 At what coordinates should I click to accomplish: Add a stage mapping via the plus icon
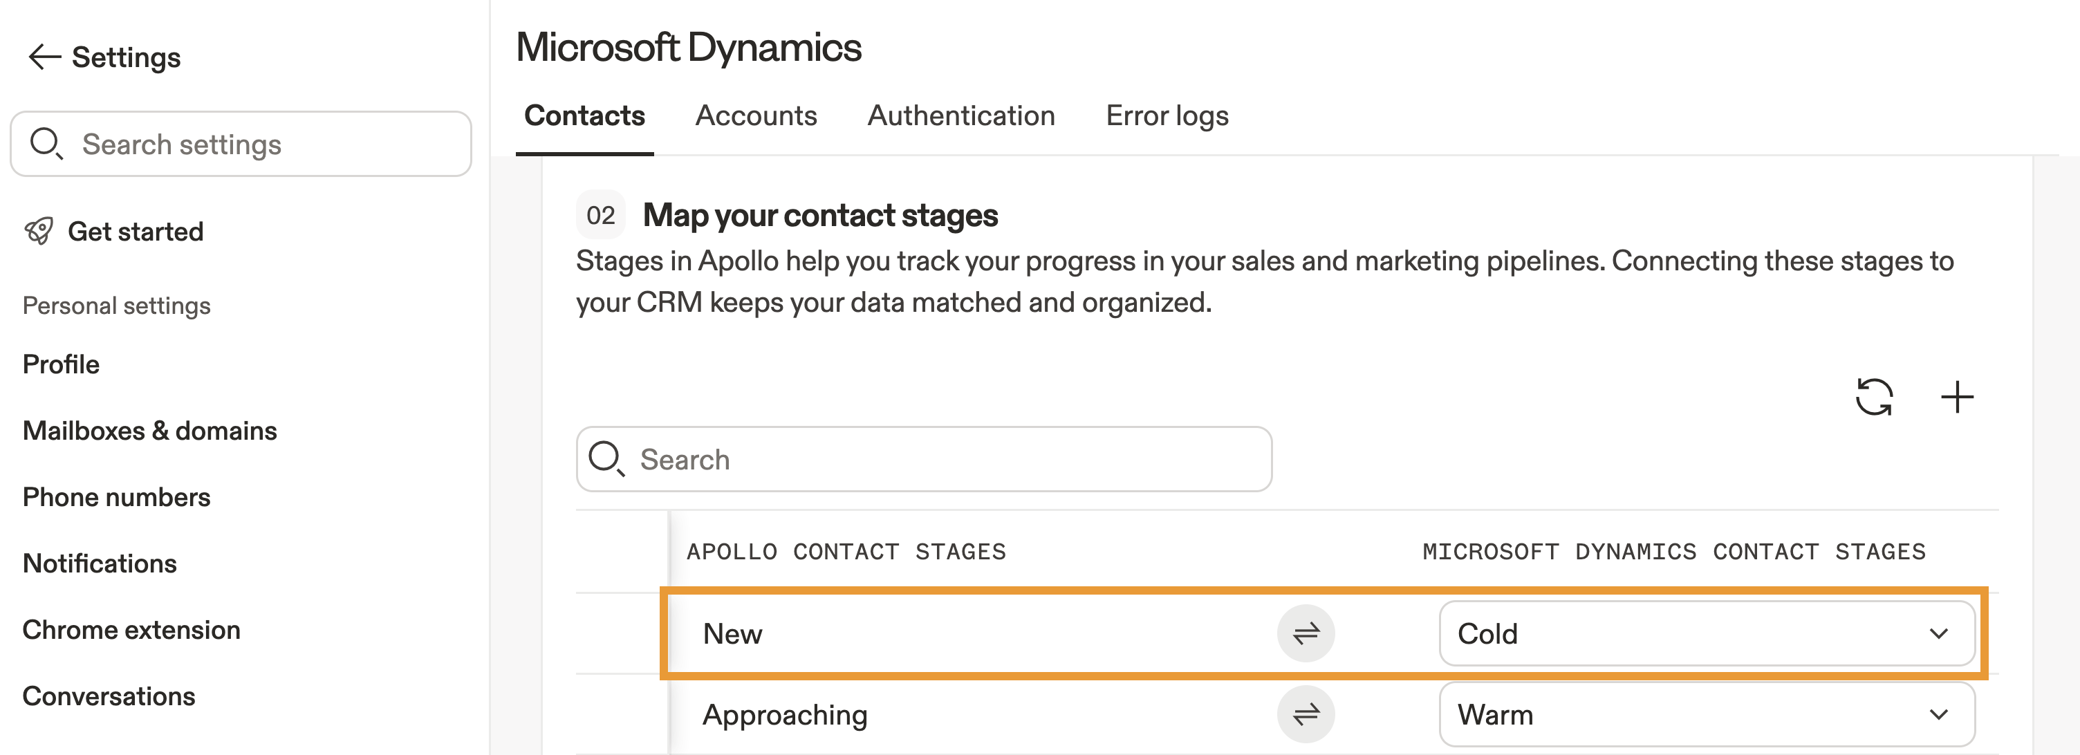point(1958,395)
